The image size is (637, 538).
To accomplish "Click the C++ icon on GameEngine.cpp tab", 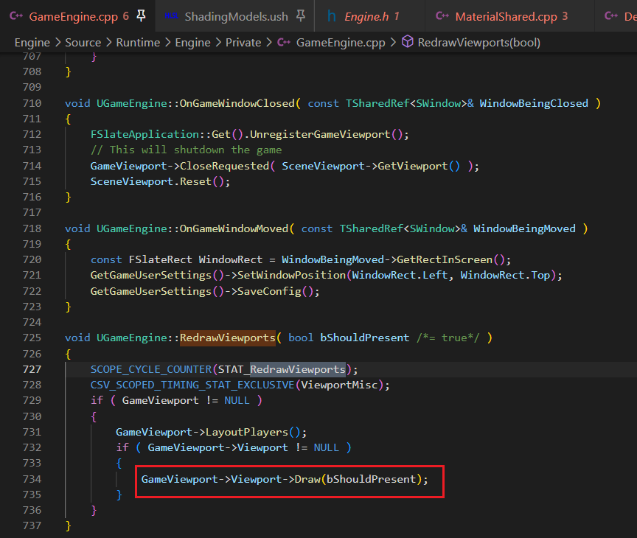I will pyautogui.click(x=15, y=15).
